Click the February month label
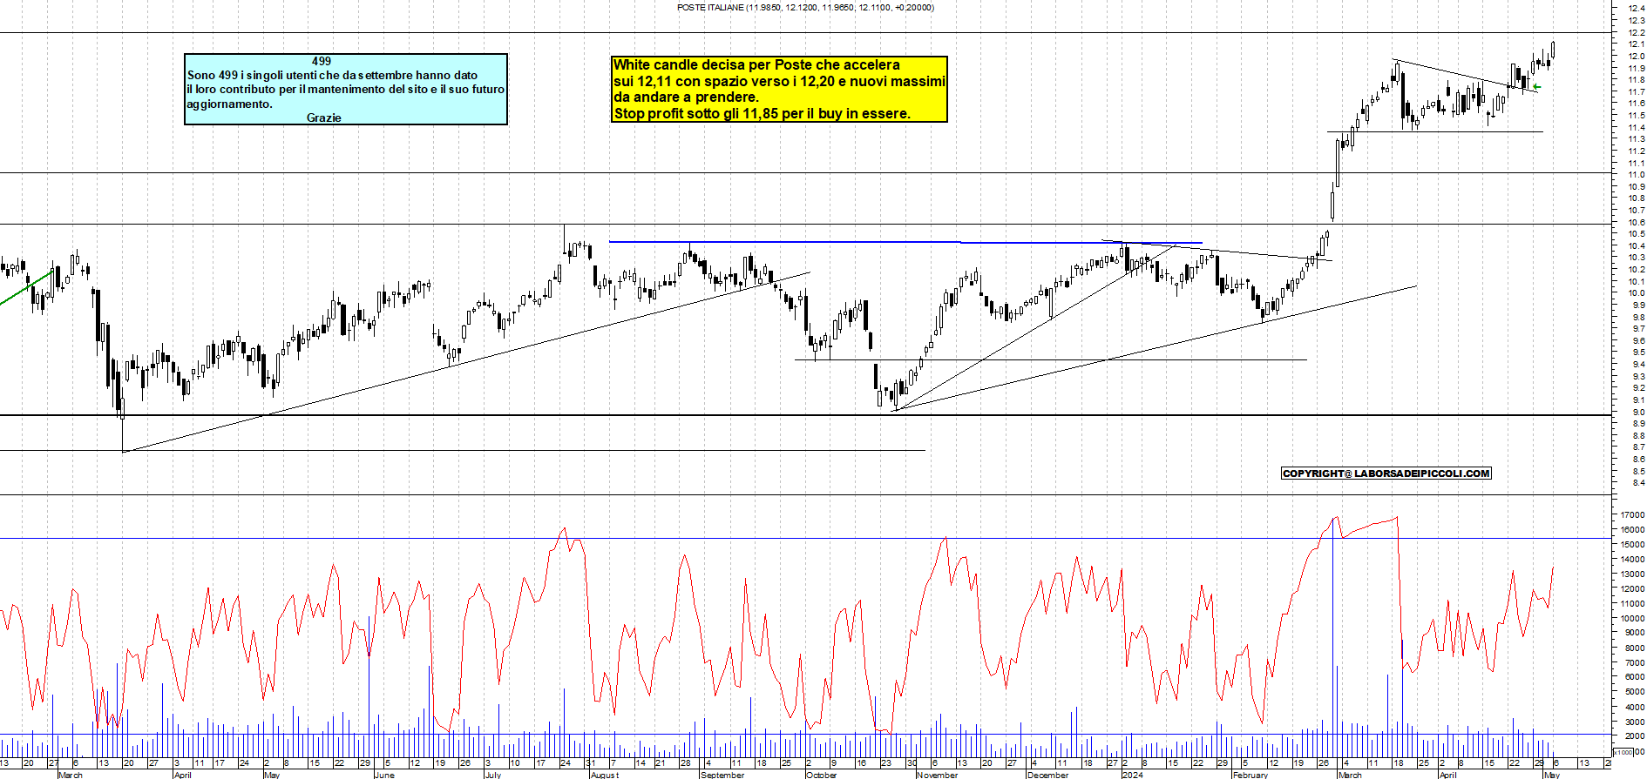1647x779 pixels. [1250, 775]
